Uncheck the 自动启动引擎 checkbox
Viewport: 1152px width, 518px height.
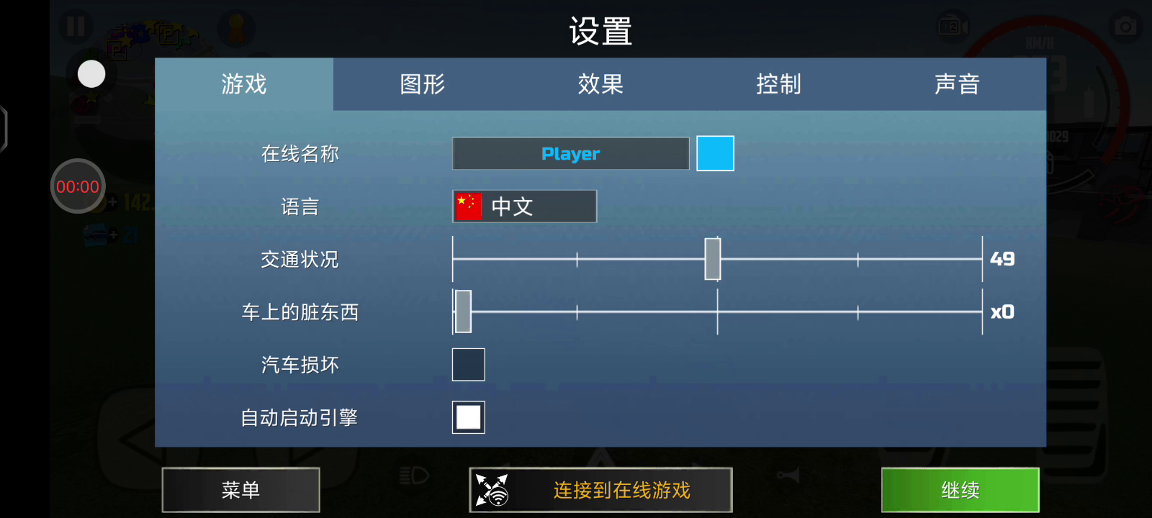point(468,417)
